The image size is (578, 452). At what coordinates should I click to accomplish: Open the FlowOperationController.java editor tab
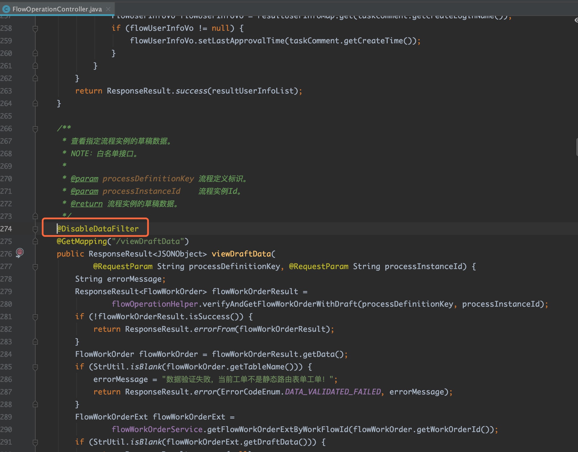57,9
